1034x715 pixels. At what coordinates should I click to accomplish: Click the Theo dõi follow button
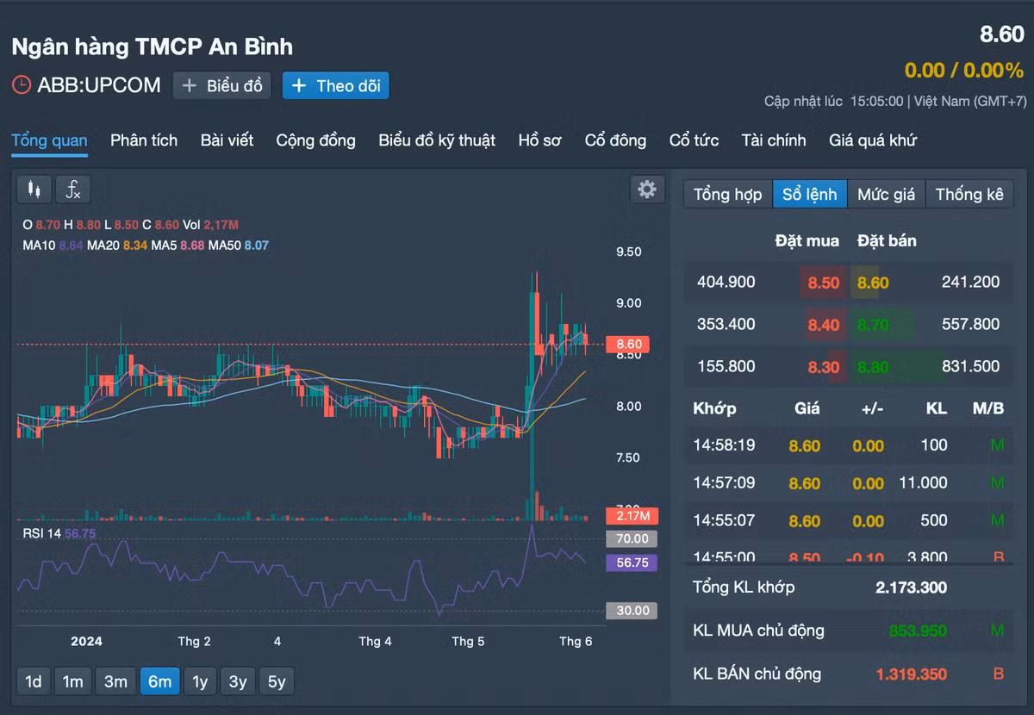tap(336, 86)
